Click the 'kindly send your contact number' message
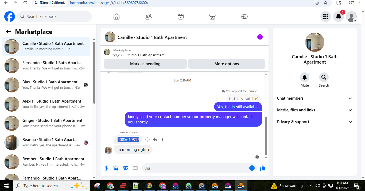Screen dimensions: 365x191 pyautogui.click(x=193, y=119)
